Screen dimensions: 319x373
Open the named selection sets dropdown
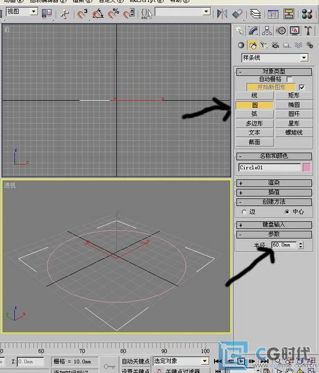[206, 11]
